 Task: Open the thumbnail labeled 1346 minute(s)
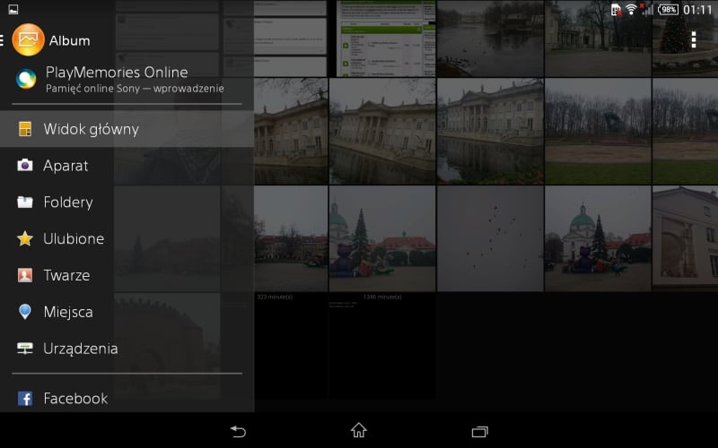point(382,345)
